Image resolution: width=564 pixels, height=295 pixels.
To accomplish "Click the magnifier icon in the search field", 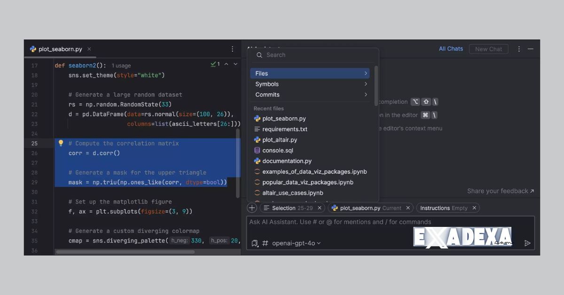I will (259, 55).
